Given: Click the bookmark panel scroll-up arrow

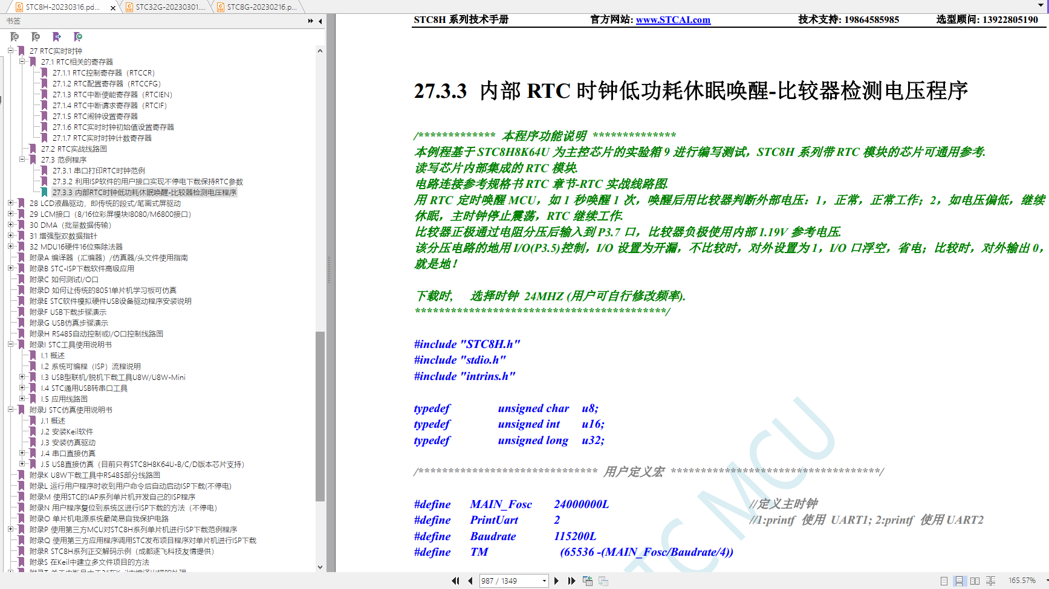Looking at the screenshot, I should [320, 51].
